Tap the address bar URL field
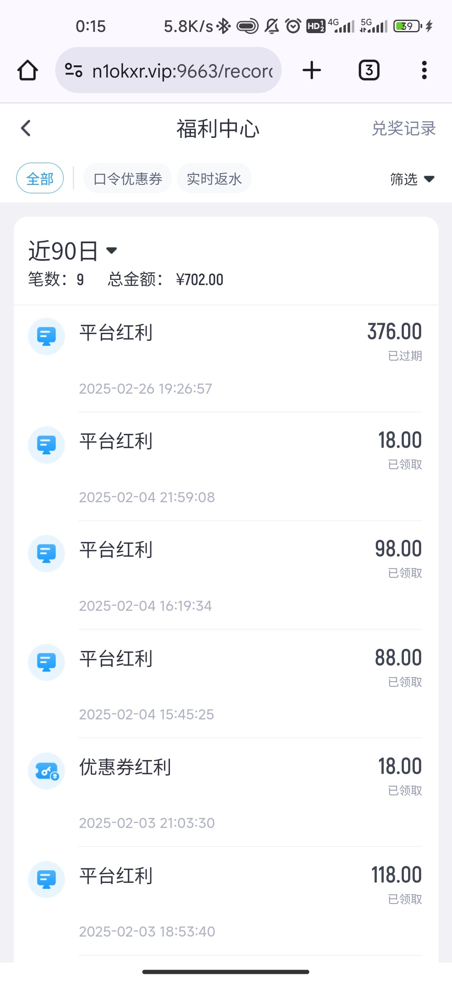The height and width of the screenshot is (981, 452). (x=182, y=71)
